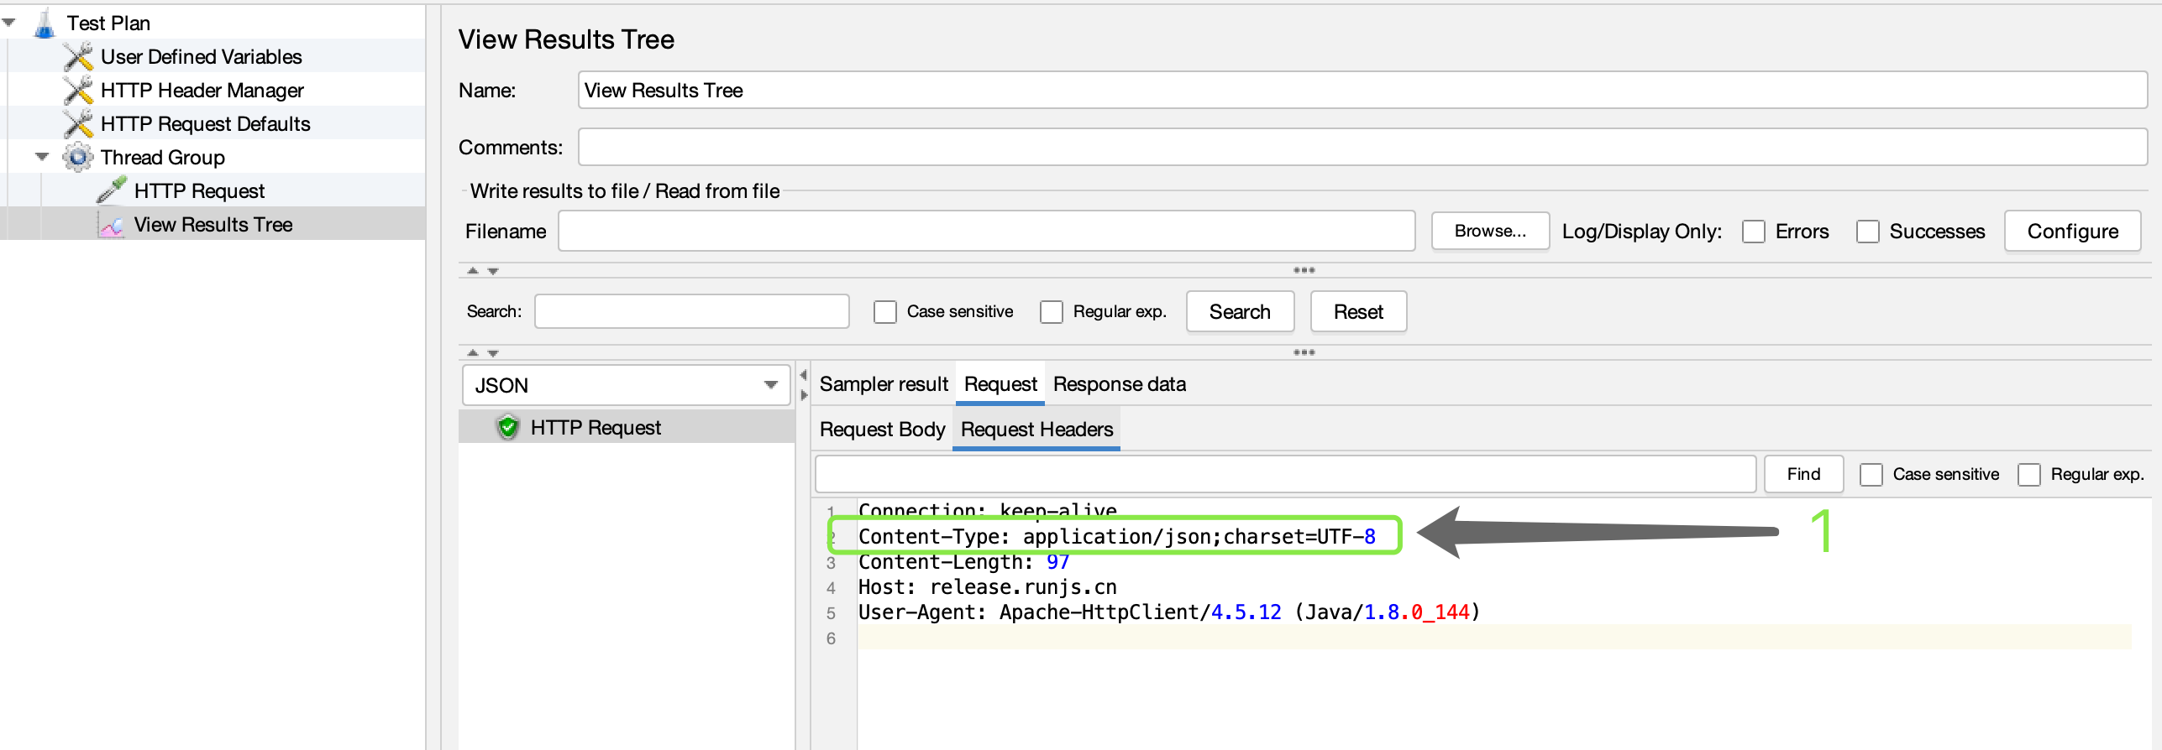Click the Browse... button

pos(1490,231)
